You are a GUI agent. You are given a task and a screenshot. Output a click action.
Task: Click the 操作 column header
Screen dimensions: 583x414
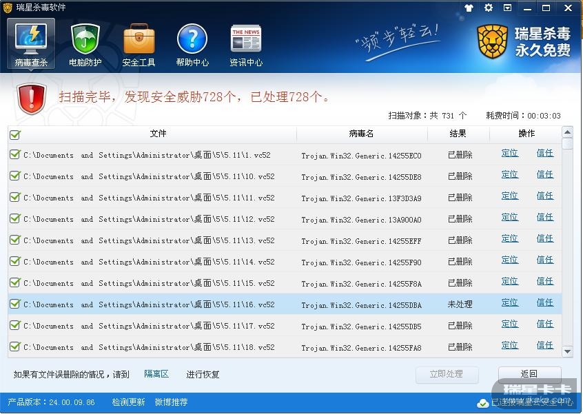(526, 134)
